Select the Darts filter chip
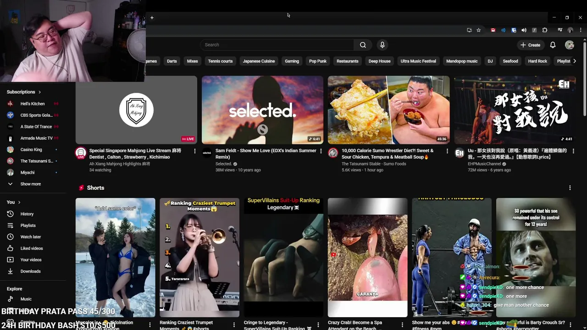This screenshot has width=587, height=330. pos(172,61)
